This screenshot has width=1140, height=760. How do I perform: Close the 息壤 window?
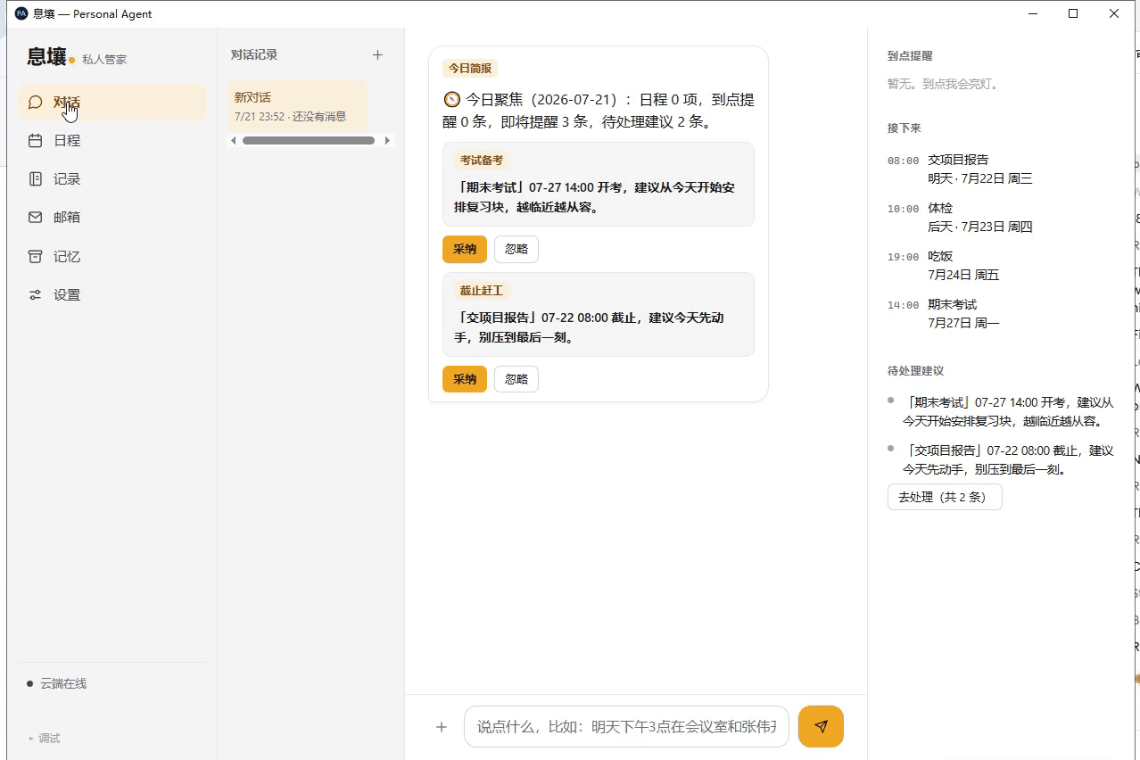click(x=1114, y=13)
